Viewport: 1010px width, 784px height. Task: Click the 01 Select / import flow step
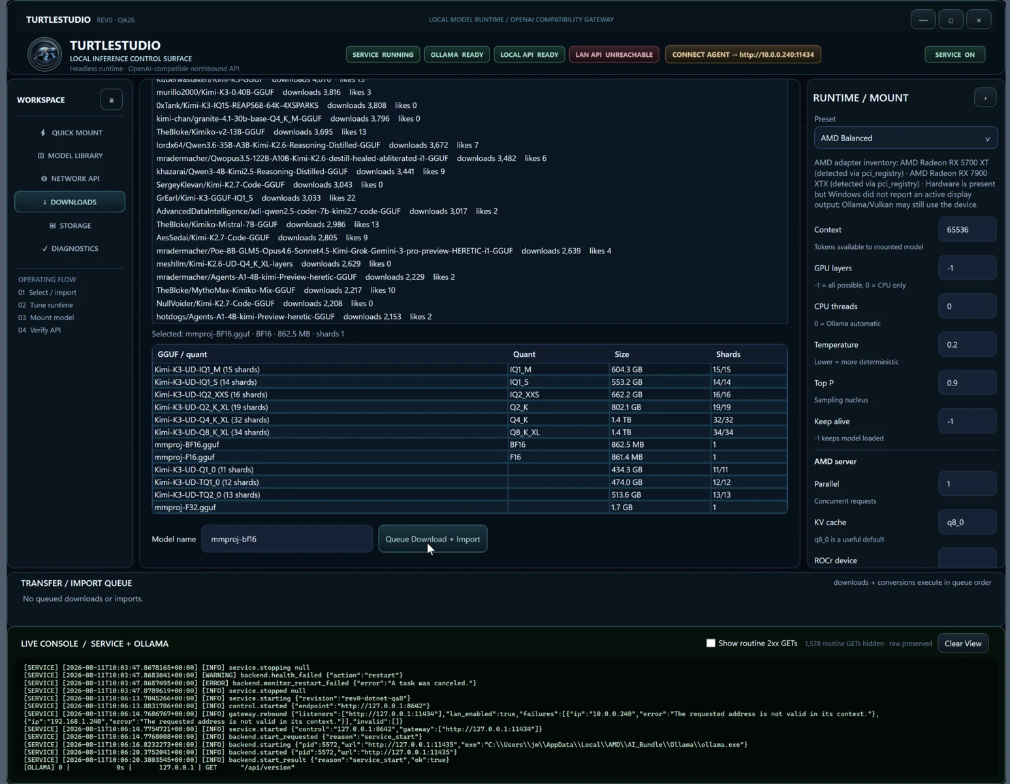coord(47,293)
